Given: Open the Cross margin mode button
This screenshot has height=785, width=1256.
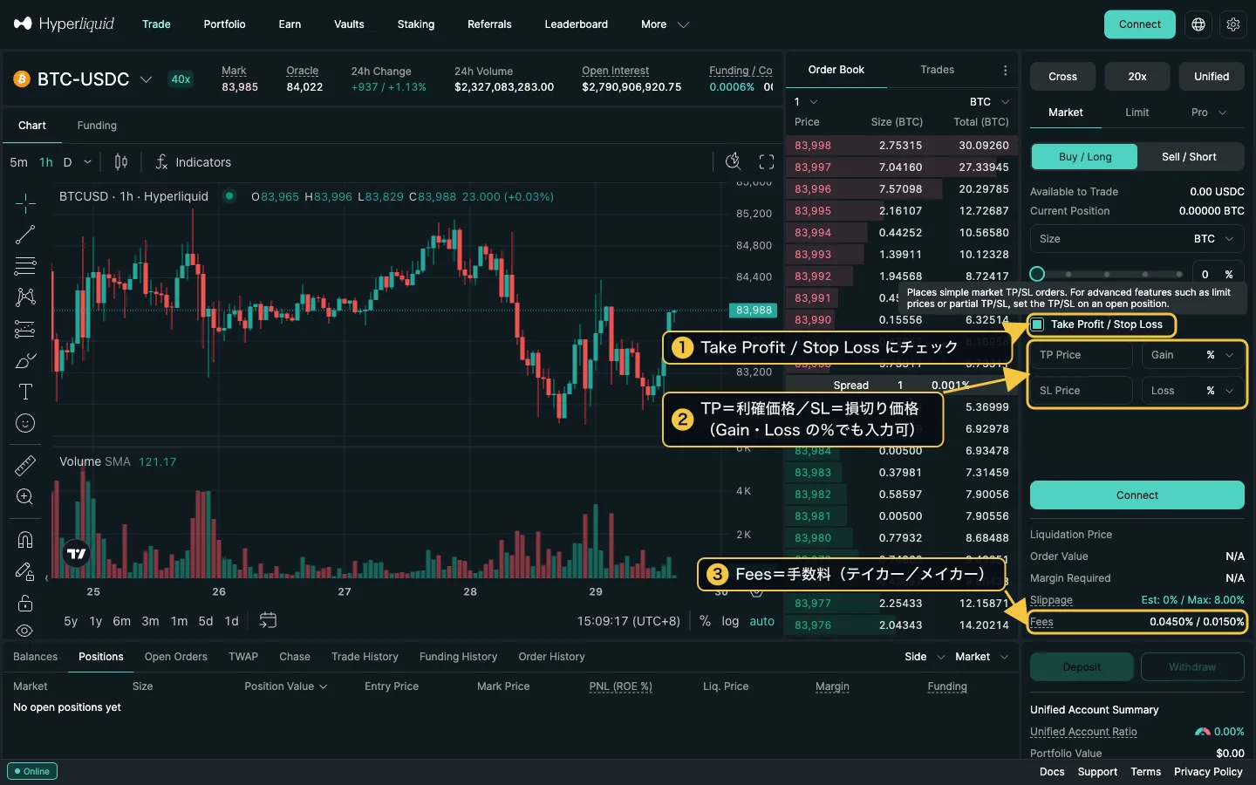Looking at the screenshot, I should [1062, 77].
